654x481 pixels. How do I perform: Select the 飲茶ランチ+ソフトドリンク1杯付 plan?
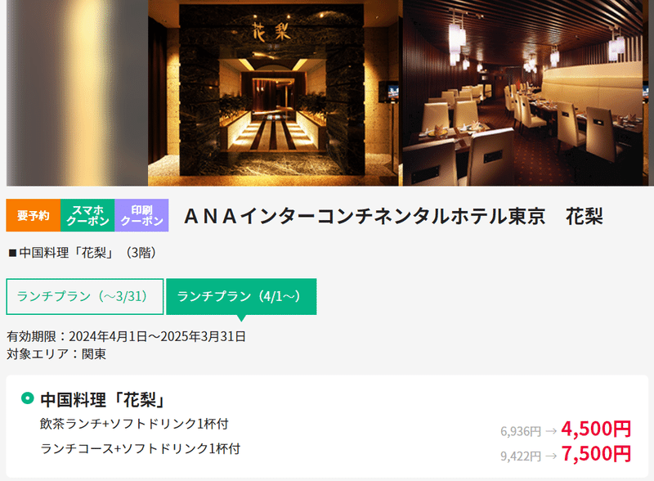[x=134, y=424]
